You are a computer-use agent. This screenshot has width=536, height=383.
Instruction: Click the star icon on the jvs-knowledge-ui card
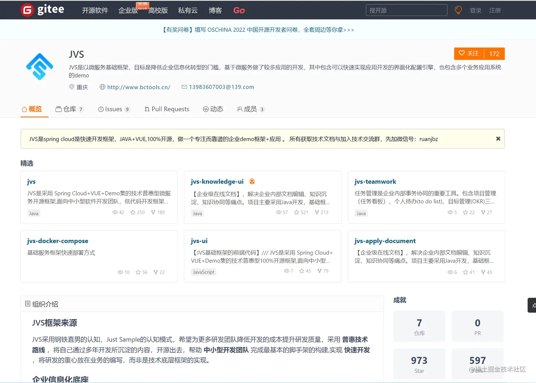[x=297, y=212]
